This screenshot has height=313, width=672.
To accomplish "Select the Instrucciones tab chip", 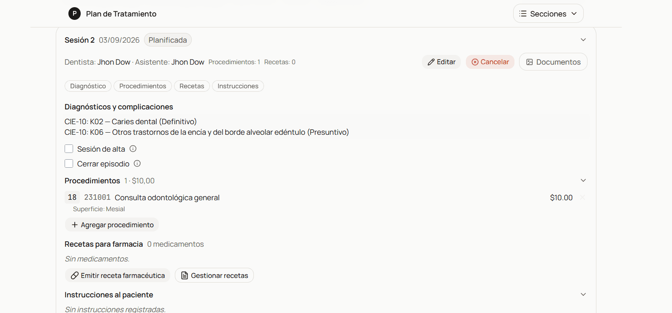I will [x=238, y=86].
